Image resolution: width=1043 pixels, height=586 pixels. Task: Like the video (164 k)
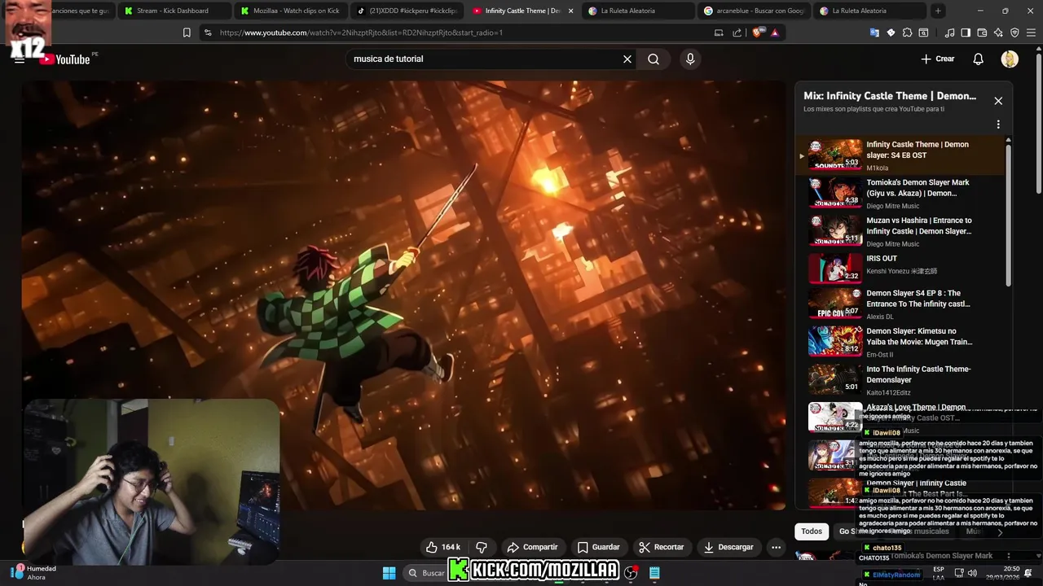point(443,547)
